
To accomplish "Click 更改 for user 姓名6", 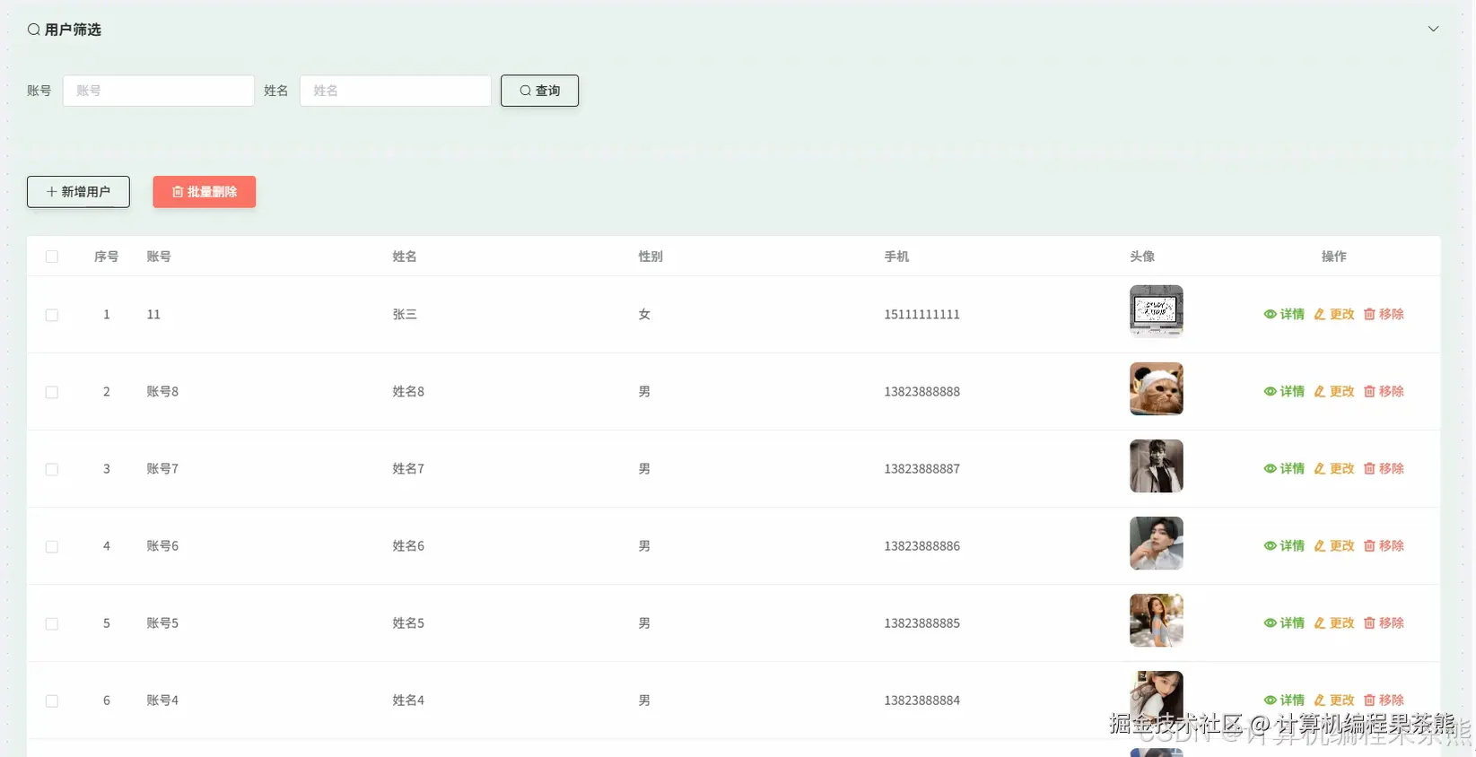I will (x=1334, y=546).
